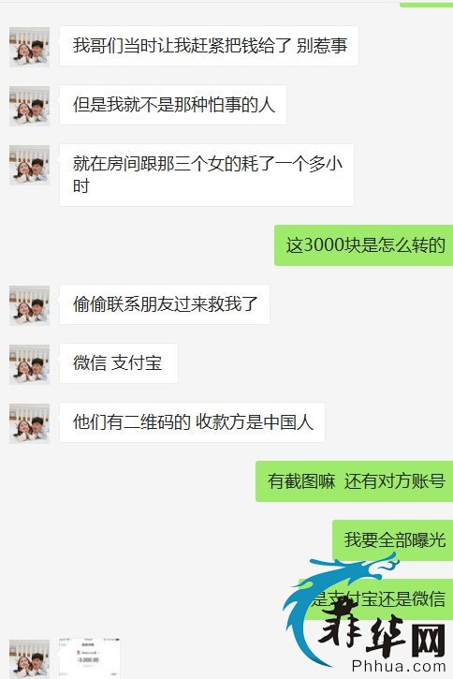Click avatar beside 我哥们当时让我赶紧把钱给了 message
453x679 pixels.
[29, 47]
